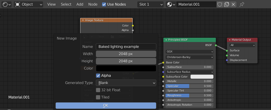
Task: Click the Image Texture Color output socket
Action: [133, 26]
